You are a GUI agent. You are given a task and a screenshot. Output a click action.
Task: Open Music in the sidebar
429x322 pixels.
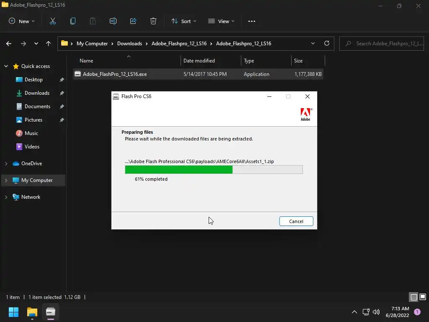(x=31, y=133)
